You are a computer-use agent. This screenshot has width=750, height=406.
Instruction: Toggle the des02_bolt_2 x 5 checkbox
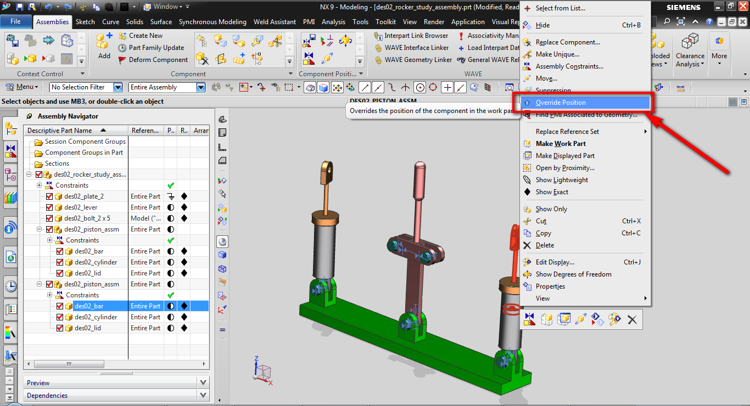point(49,218)
